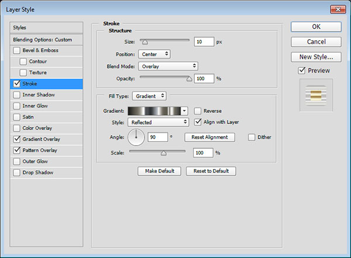Expand the Blend Mode dropdown
Image resolution: width=351 pixels, height=258 pixels.
coord(168,66)
